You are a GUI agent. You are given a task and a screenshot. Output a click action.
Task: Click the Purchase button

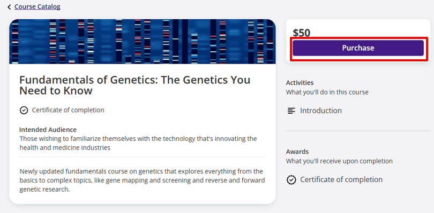[358, 48]
